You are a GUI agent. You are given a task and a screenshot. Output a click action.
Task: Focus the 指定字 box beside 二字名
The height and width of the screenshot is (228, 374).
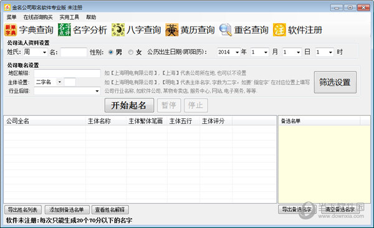point(70,82)
